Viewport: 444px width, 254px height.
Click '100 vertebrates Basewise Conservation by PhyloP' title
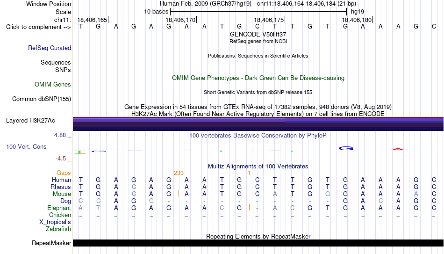[258, 136]
